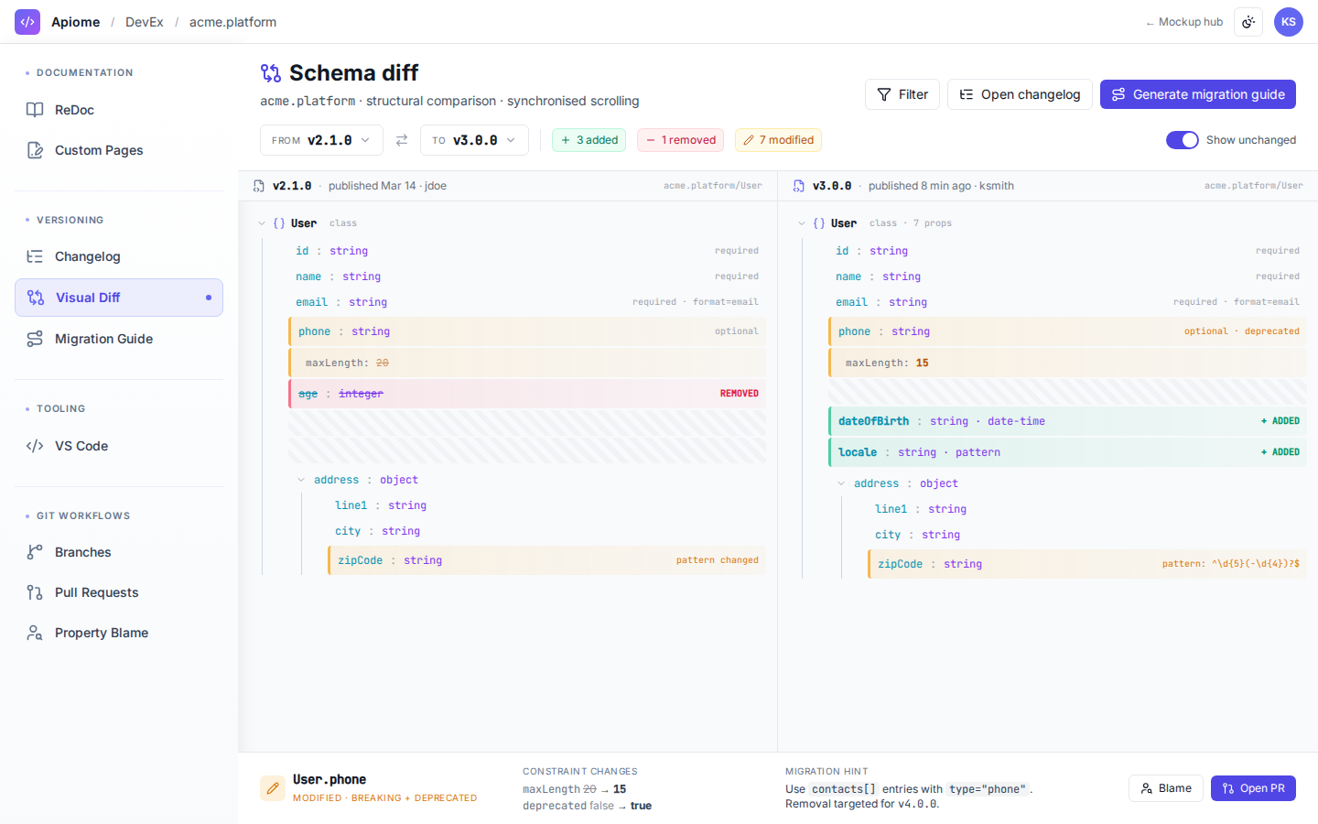
Task: Select maxLength: 20 row in left pane
Action: click(x=527, y=363)
